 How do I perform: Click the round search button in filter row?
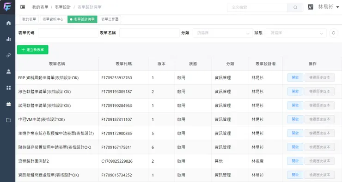(x=334, y=33)
